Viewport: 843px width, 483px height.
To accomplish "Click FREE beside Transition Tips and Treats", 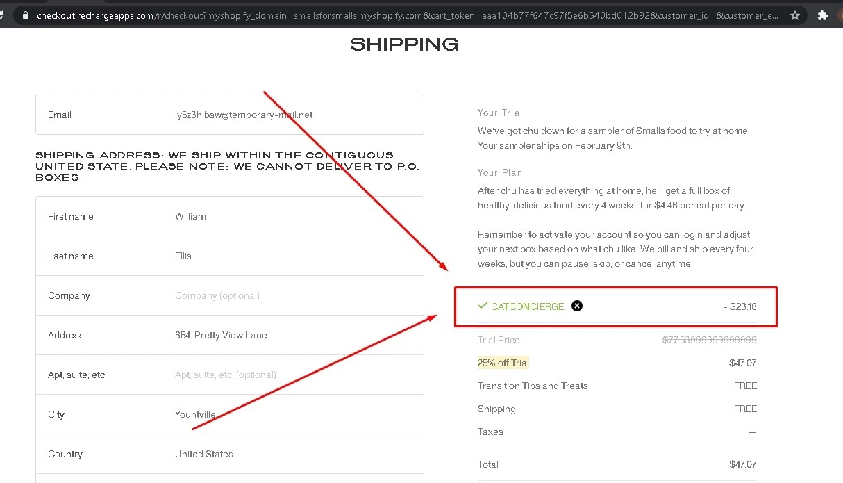I will 745,386.
